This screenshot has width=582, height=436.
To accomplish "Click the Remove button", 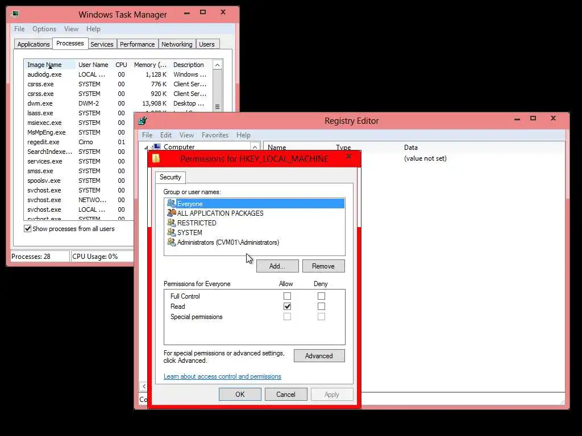I will 323,266.
